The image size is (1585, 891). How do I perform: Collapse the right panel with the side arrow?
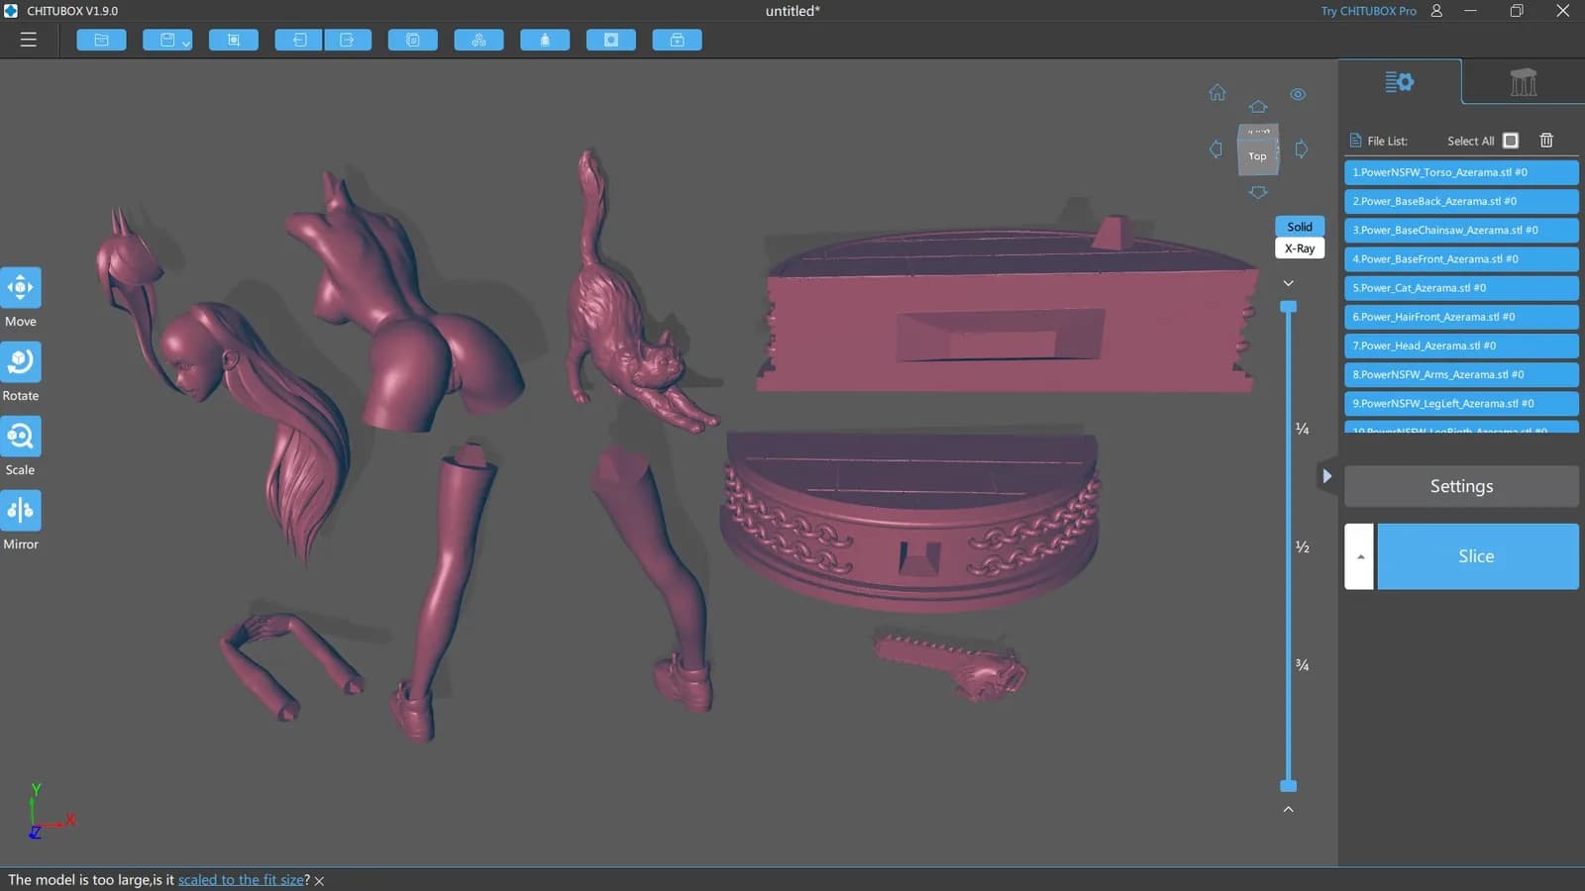(1327, 475)
